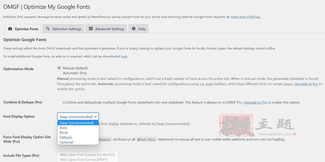Image resolution: width=325 pixels, height=162 pixels.
Task: Open the Optimize Fonts tab
Action: [x=23, y=29]
